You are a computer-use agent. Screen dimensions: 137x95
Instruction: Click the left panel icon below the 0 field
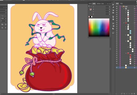pos(2,25)
